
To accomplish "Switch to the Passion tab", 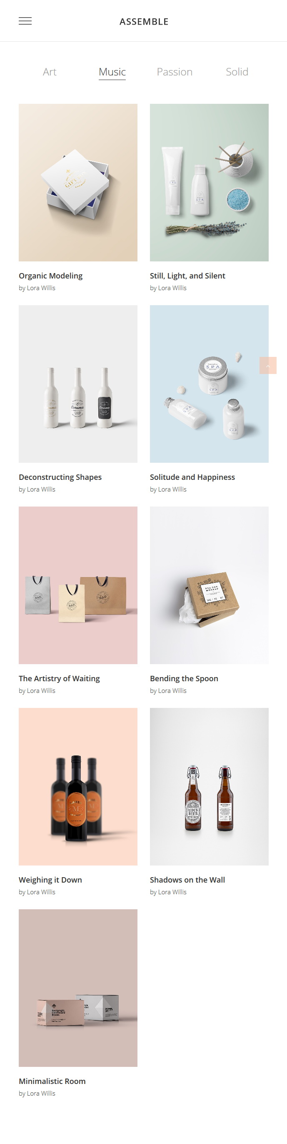I will point(175,72).
